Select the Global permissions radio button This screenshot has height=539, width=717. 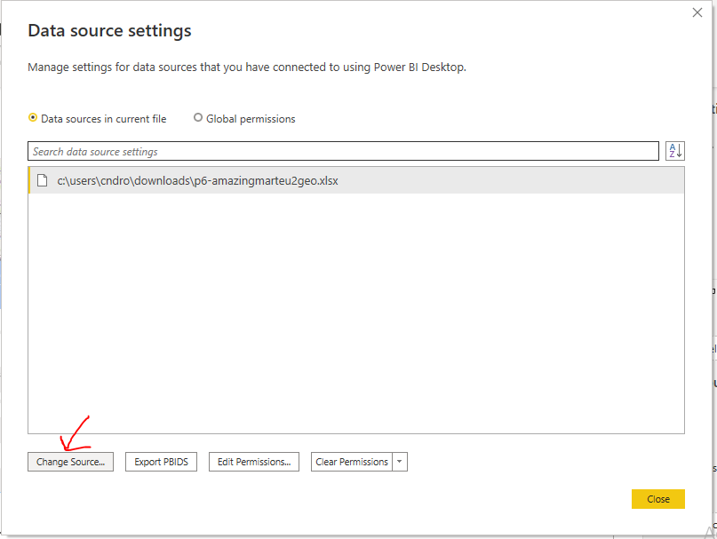click(x=198, y=118)
